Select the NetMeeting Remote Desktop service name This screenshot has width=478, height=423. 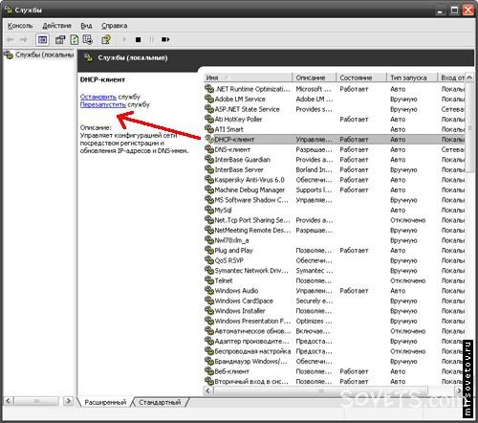point(252,230)
